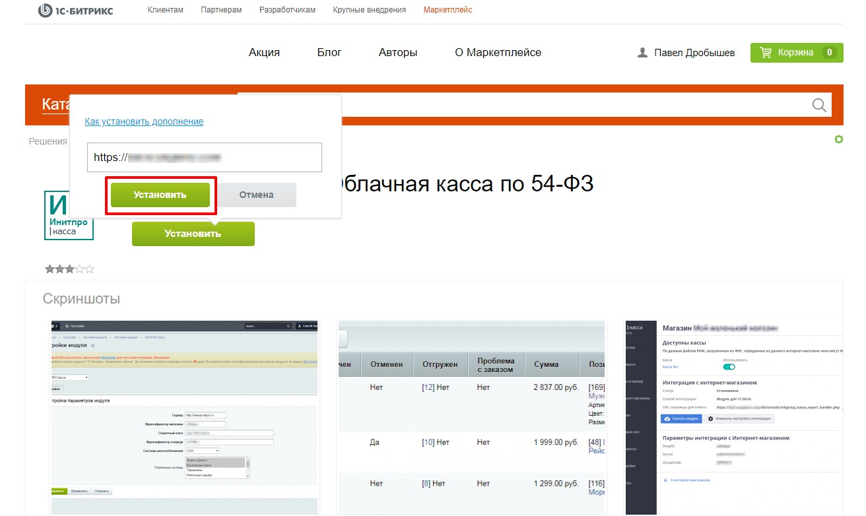Click the large Установить button below popup

tap(193, 234)
